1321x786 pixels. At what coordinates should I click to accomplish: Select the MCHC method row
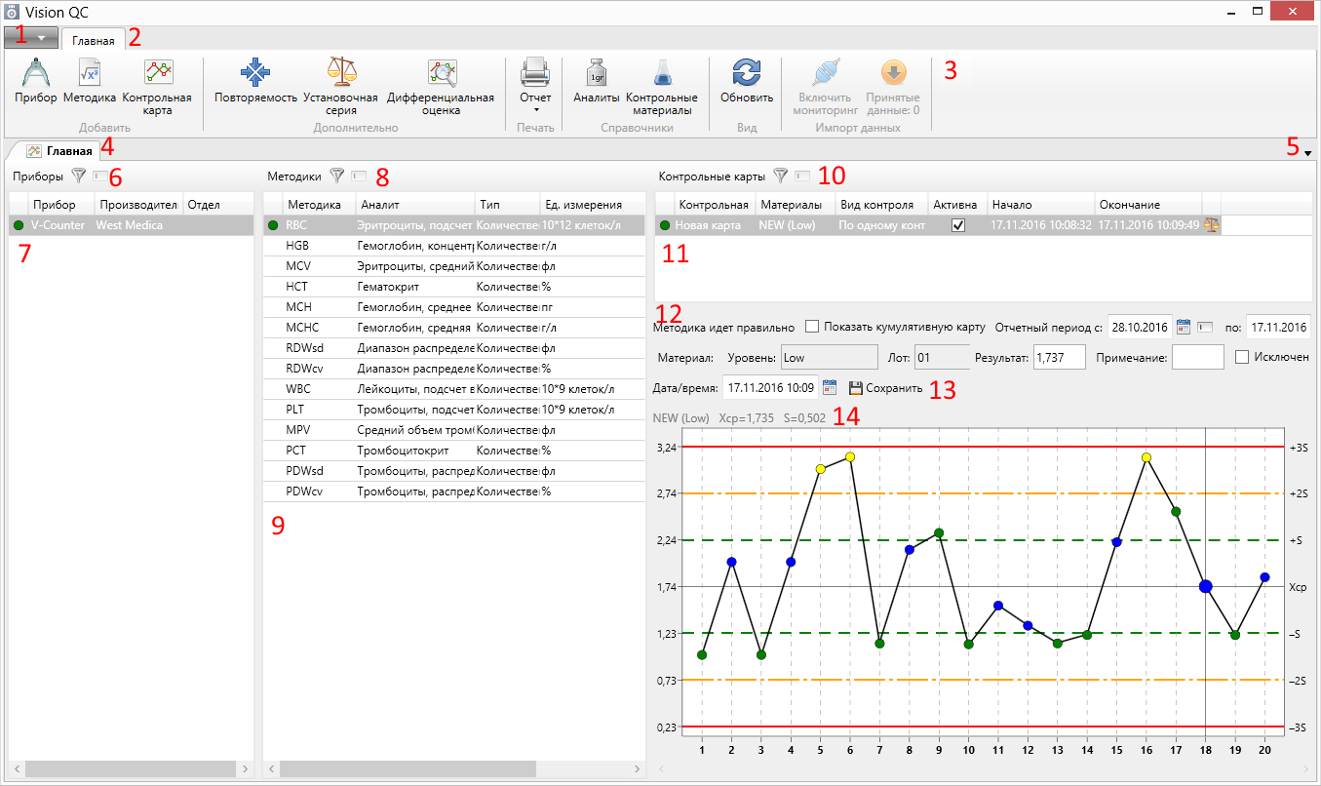coord(454,328)
